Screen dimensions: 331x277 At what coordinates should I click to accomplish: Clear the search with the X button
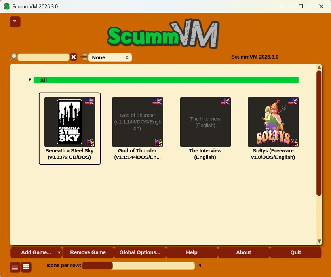click(74, 57)
